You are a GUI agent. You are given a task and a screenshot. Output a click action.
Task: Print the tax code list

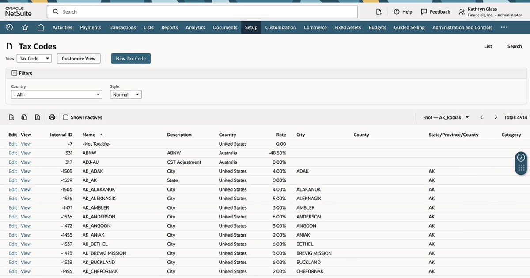coord(52,117)
